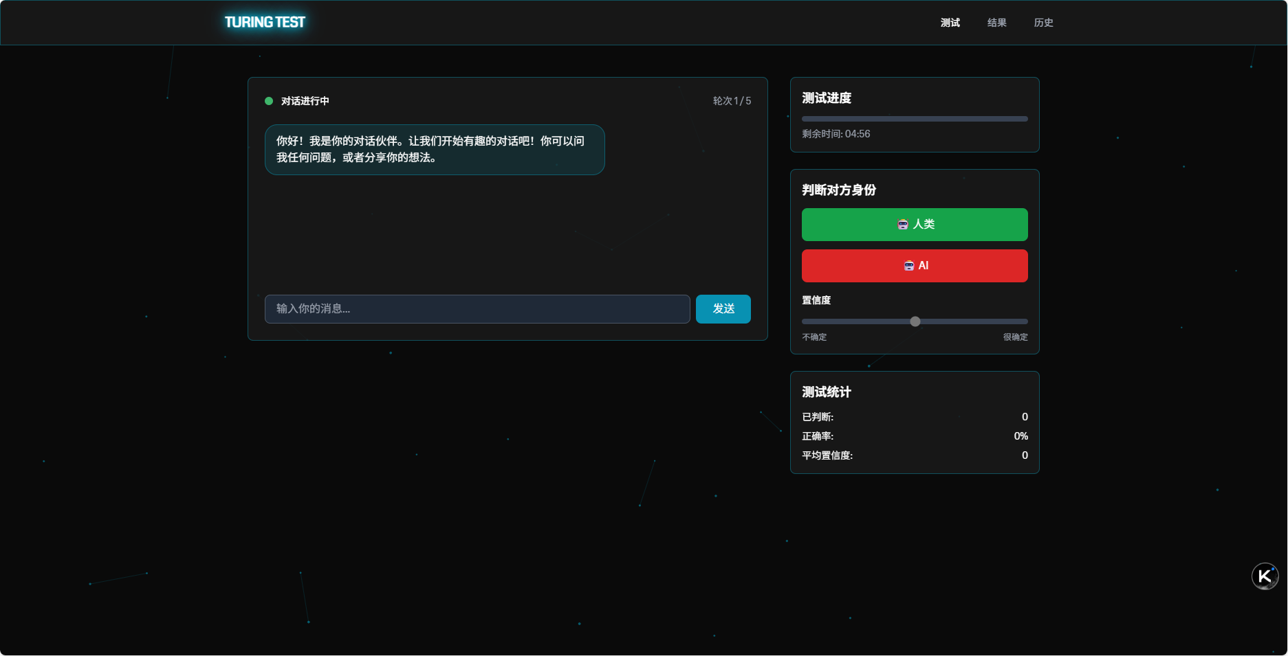This screenshot has height=656, width=1288.
Task: Click the 正确率 statistic row
Action: pyautogui.click(x=915, y=436)
